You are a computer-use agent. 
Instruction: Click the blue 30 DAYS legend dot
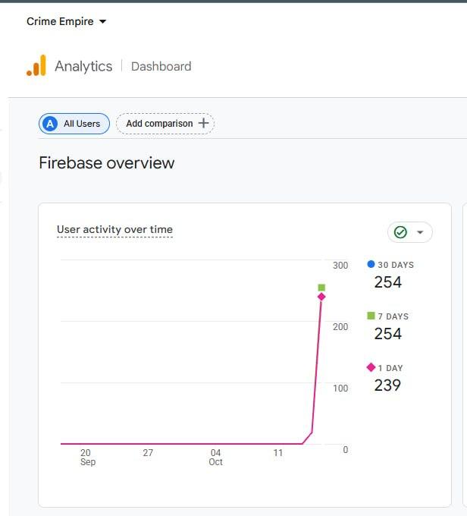pos(371,264)
